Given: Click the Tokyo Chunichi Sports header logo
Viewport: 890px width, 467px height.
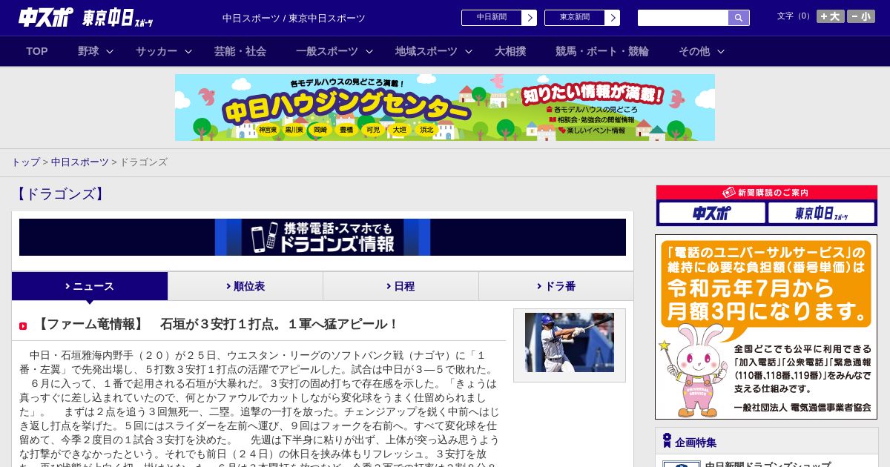Looking at the screenshot, I should coord(118,18).
